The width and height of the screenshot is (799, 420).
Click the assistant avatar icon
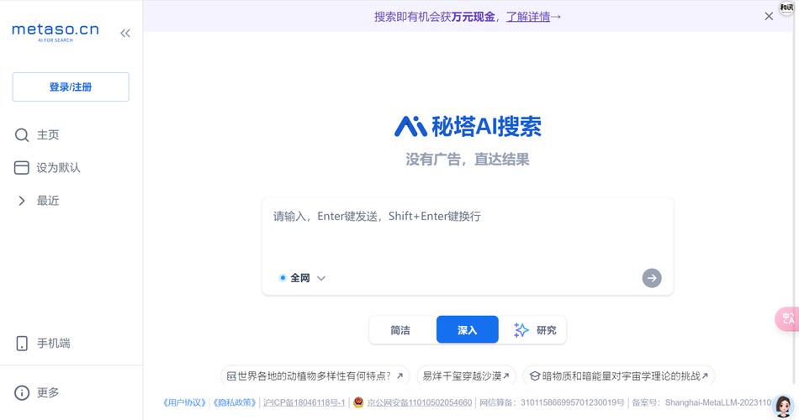784,407
